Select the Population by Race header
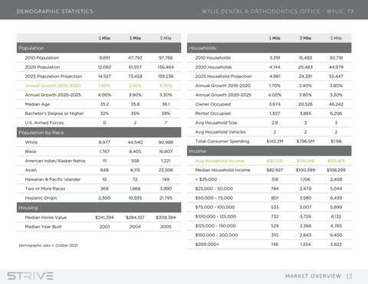 99,132
